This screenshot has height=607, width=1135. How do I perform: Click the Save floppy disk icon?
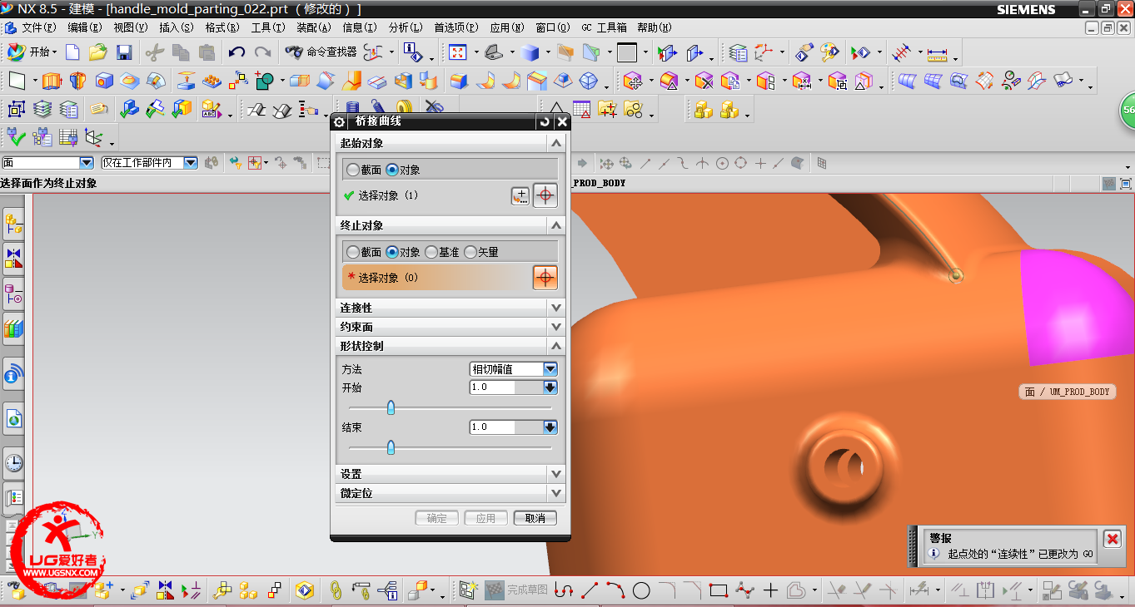[x=124, y=52]
